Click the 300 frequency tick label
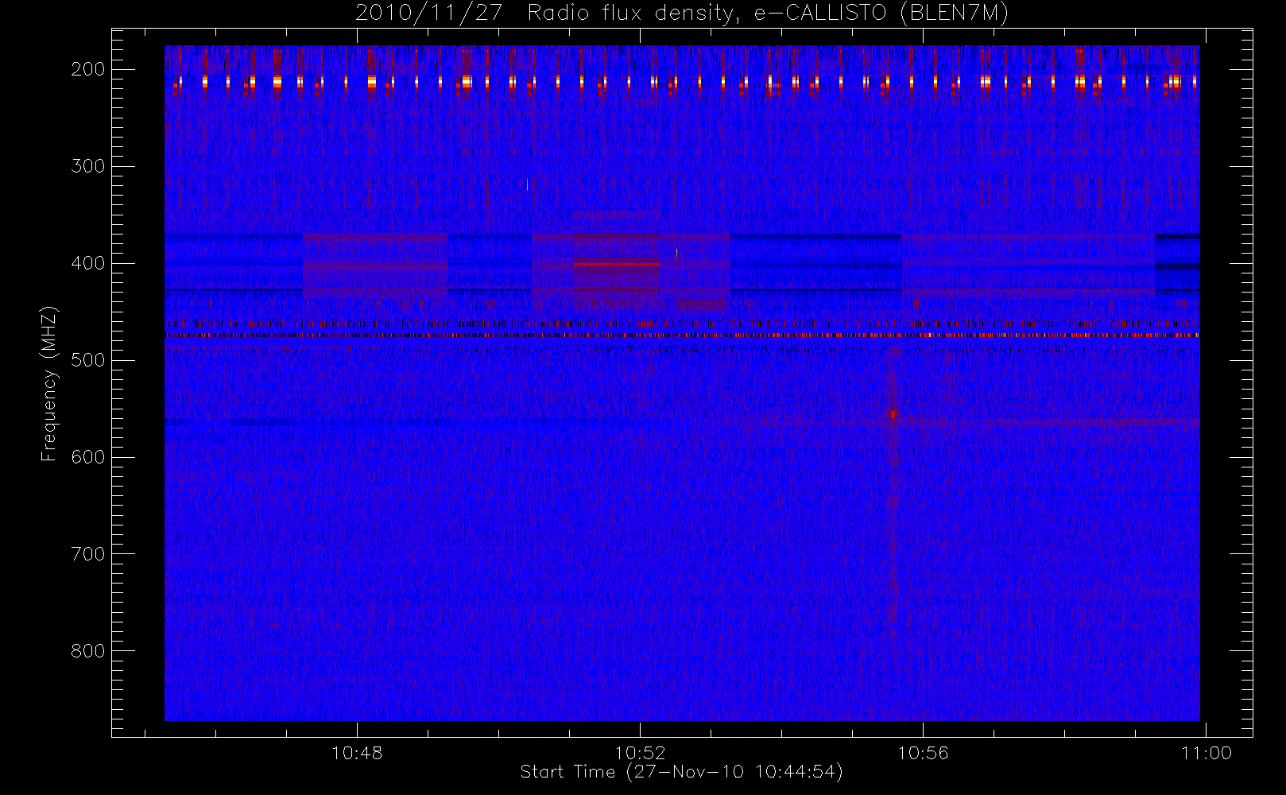Viewport: 1286px width, 795px height. point(88,166)
